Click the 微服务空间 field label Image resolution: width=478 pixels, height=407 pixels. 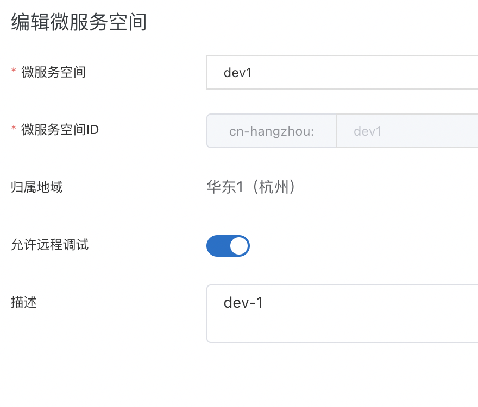coord(53,72)
